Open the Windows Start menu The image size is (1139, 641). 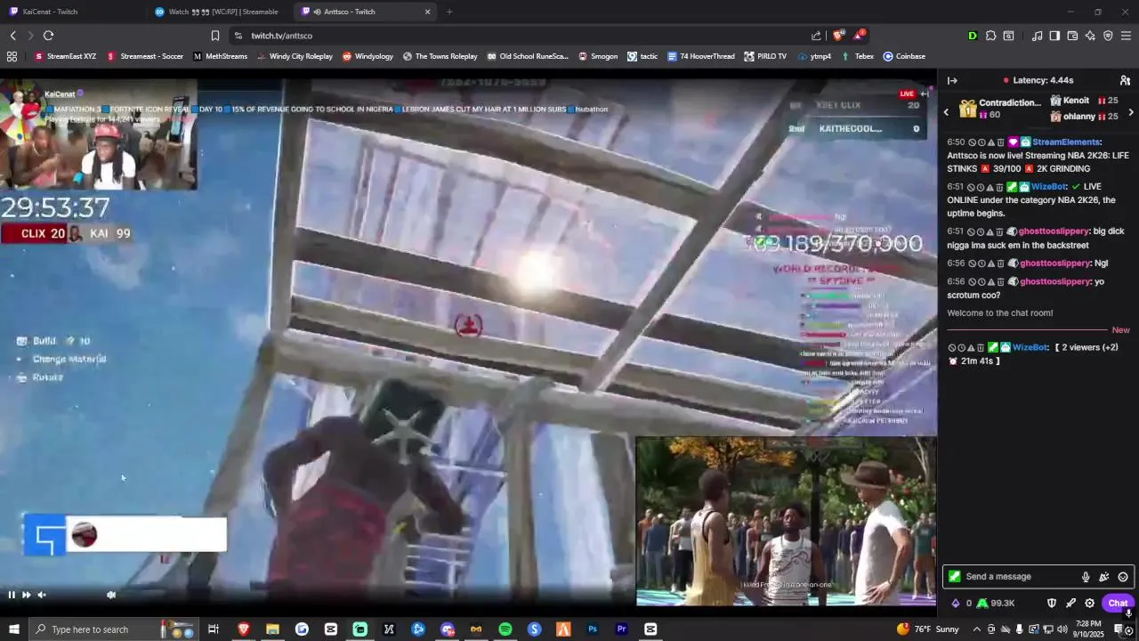click(x=13, y=629)
